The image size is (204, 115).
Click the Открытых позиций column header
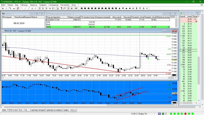point(103,17)
